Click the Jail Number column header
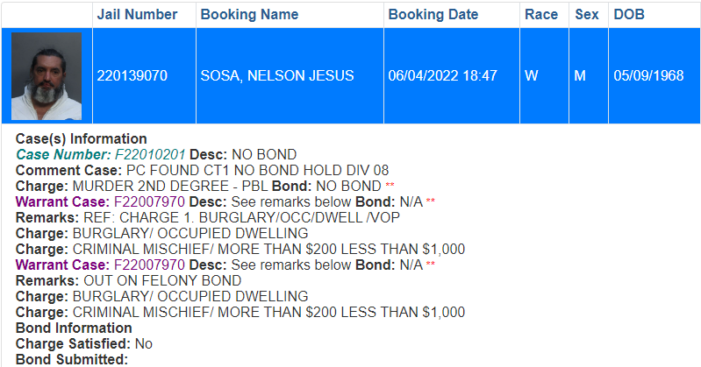Screen dimensions: 701x367 coord(137,15)
